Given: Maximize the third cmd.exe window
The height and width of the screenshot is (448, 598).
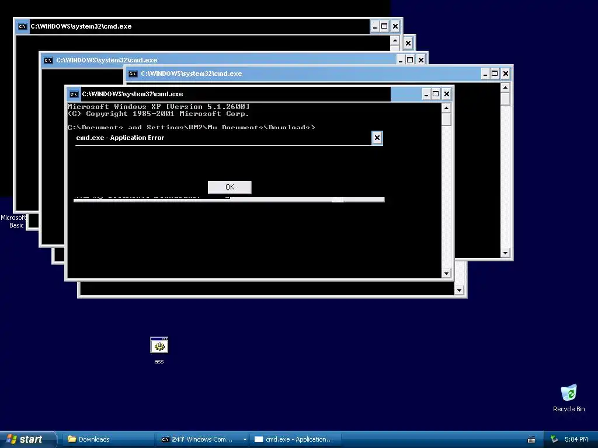Looking at the screenshot, I should coord(495,73).
